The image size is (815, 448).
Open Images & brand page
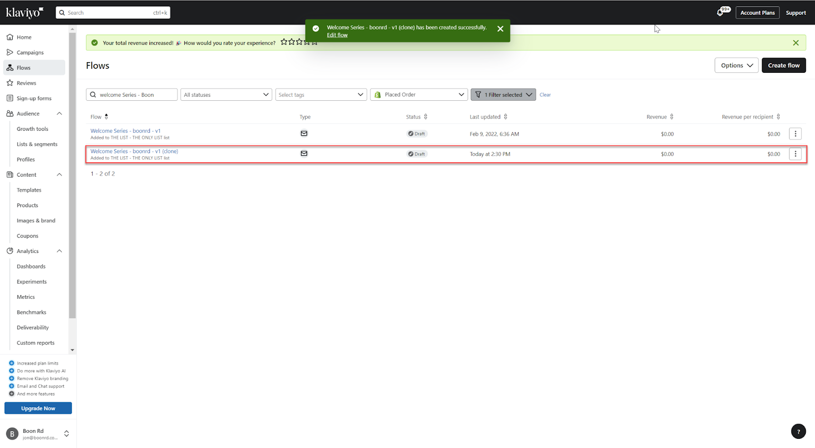36,220
